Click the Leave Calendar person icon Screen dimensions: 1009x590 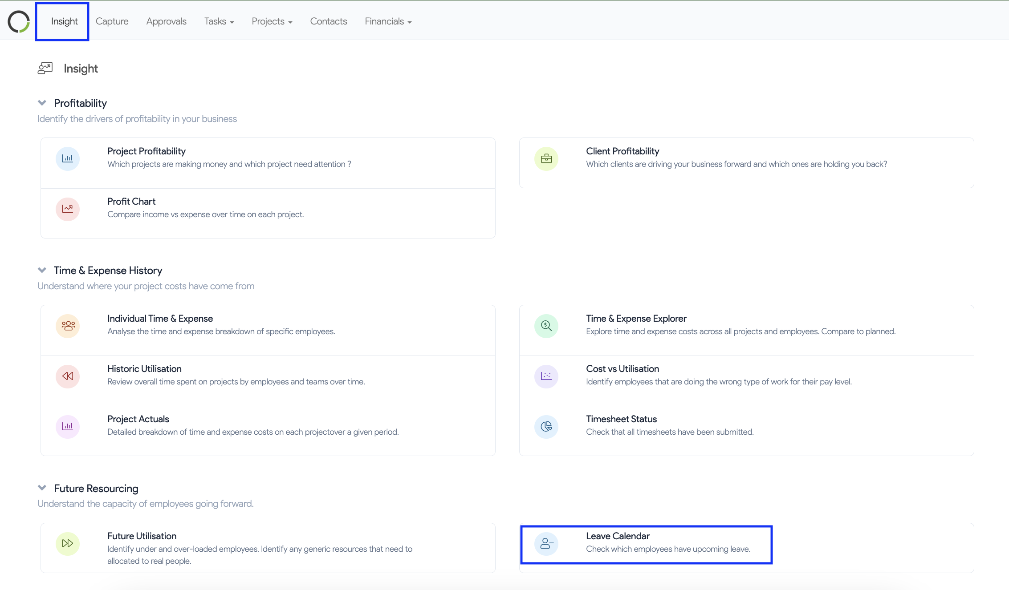click(x=546, y=543)
